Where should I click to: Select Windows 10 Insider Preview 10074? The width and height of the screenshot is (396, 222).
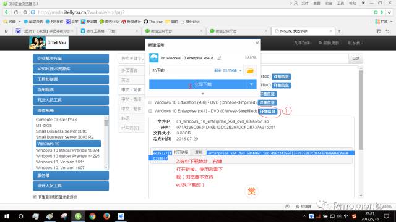click(x=67, y=150)
